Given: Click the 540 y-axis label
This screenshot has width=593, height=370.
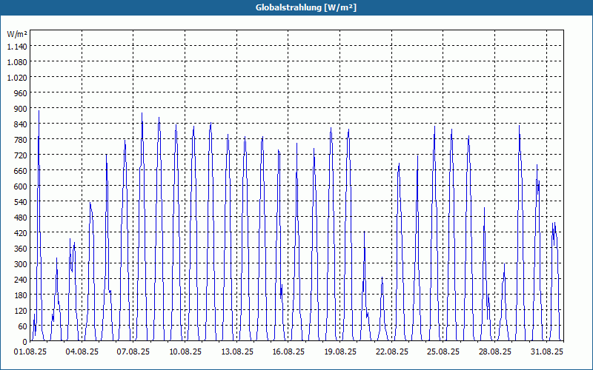Looking at the screenshot, I should click(21, 202).
